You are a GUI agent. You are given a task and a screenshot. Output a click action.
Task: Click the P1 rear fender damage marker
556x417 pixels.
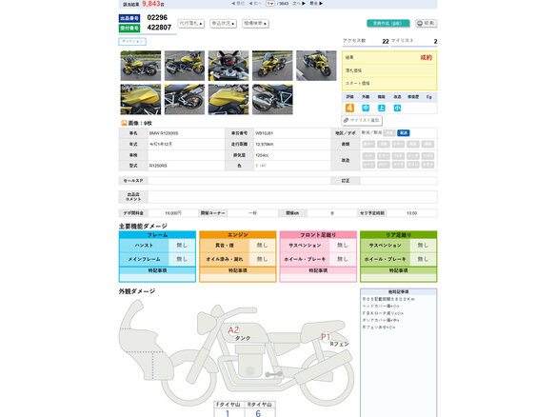pyautogui.click(x=326, y=337)
